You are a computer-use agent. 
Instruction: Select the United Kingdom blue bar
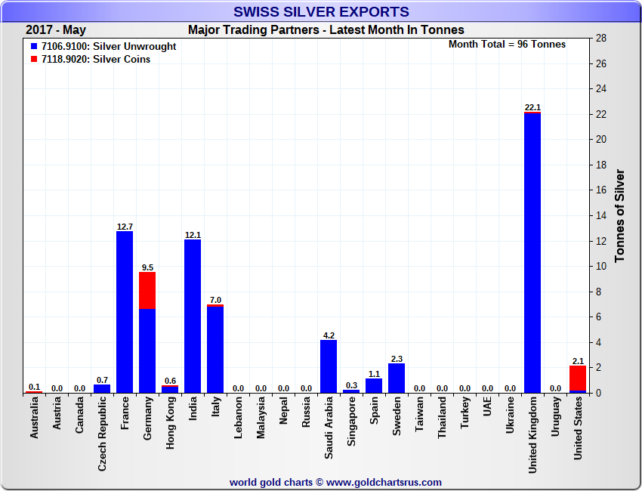point(532,253)
